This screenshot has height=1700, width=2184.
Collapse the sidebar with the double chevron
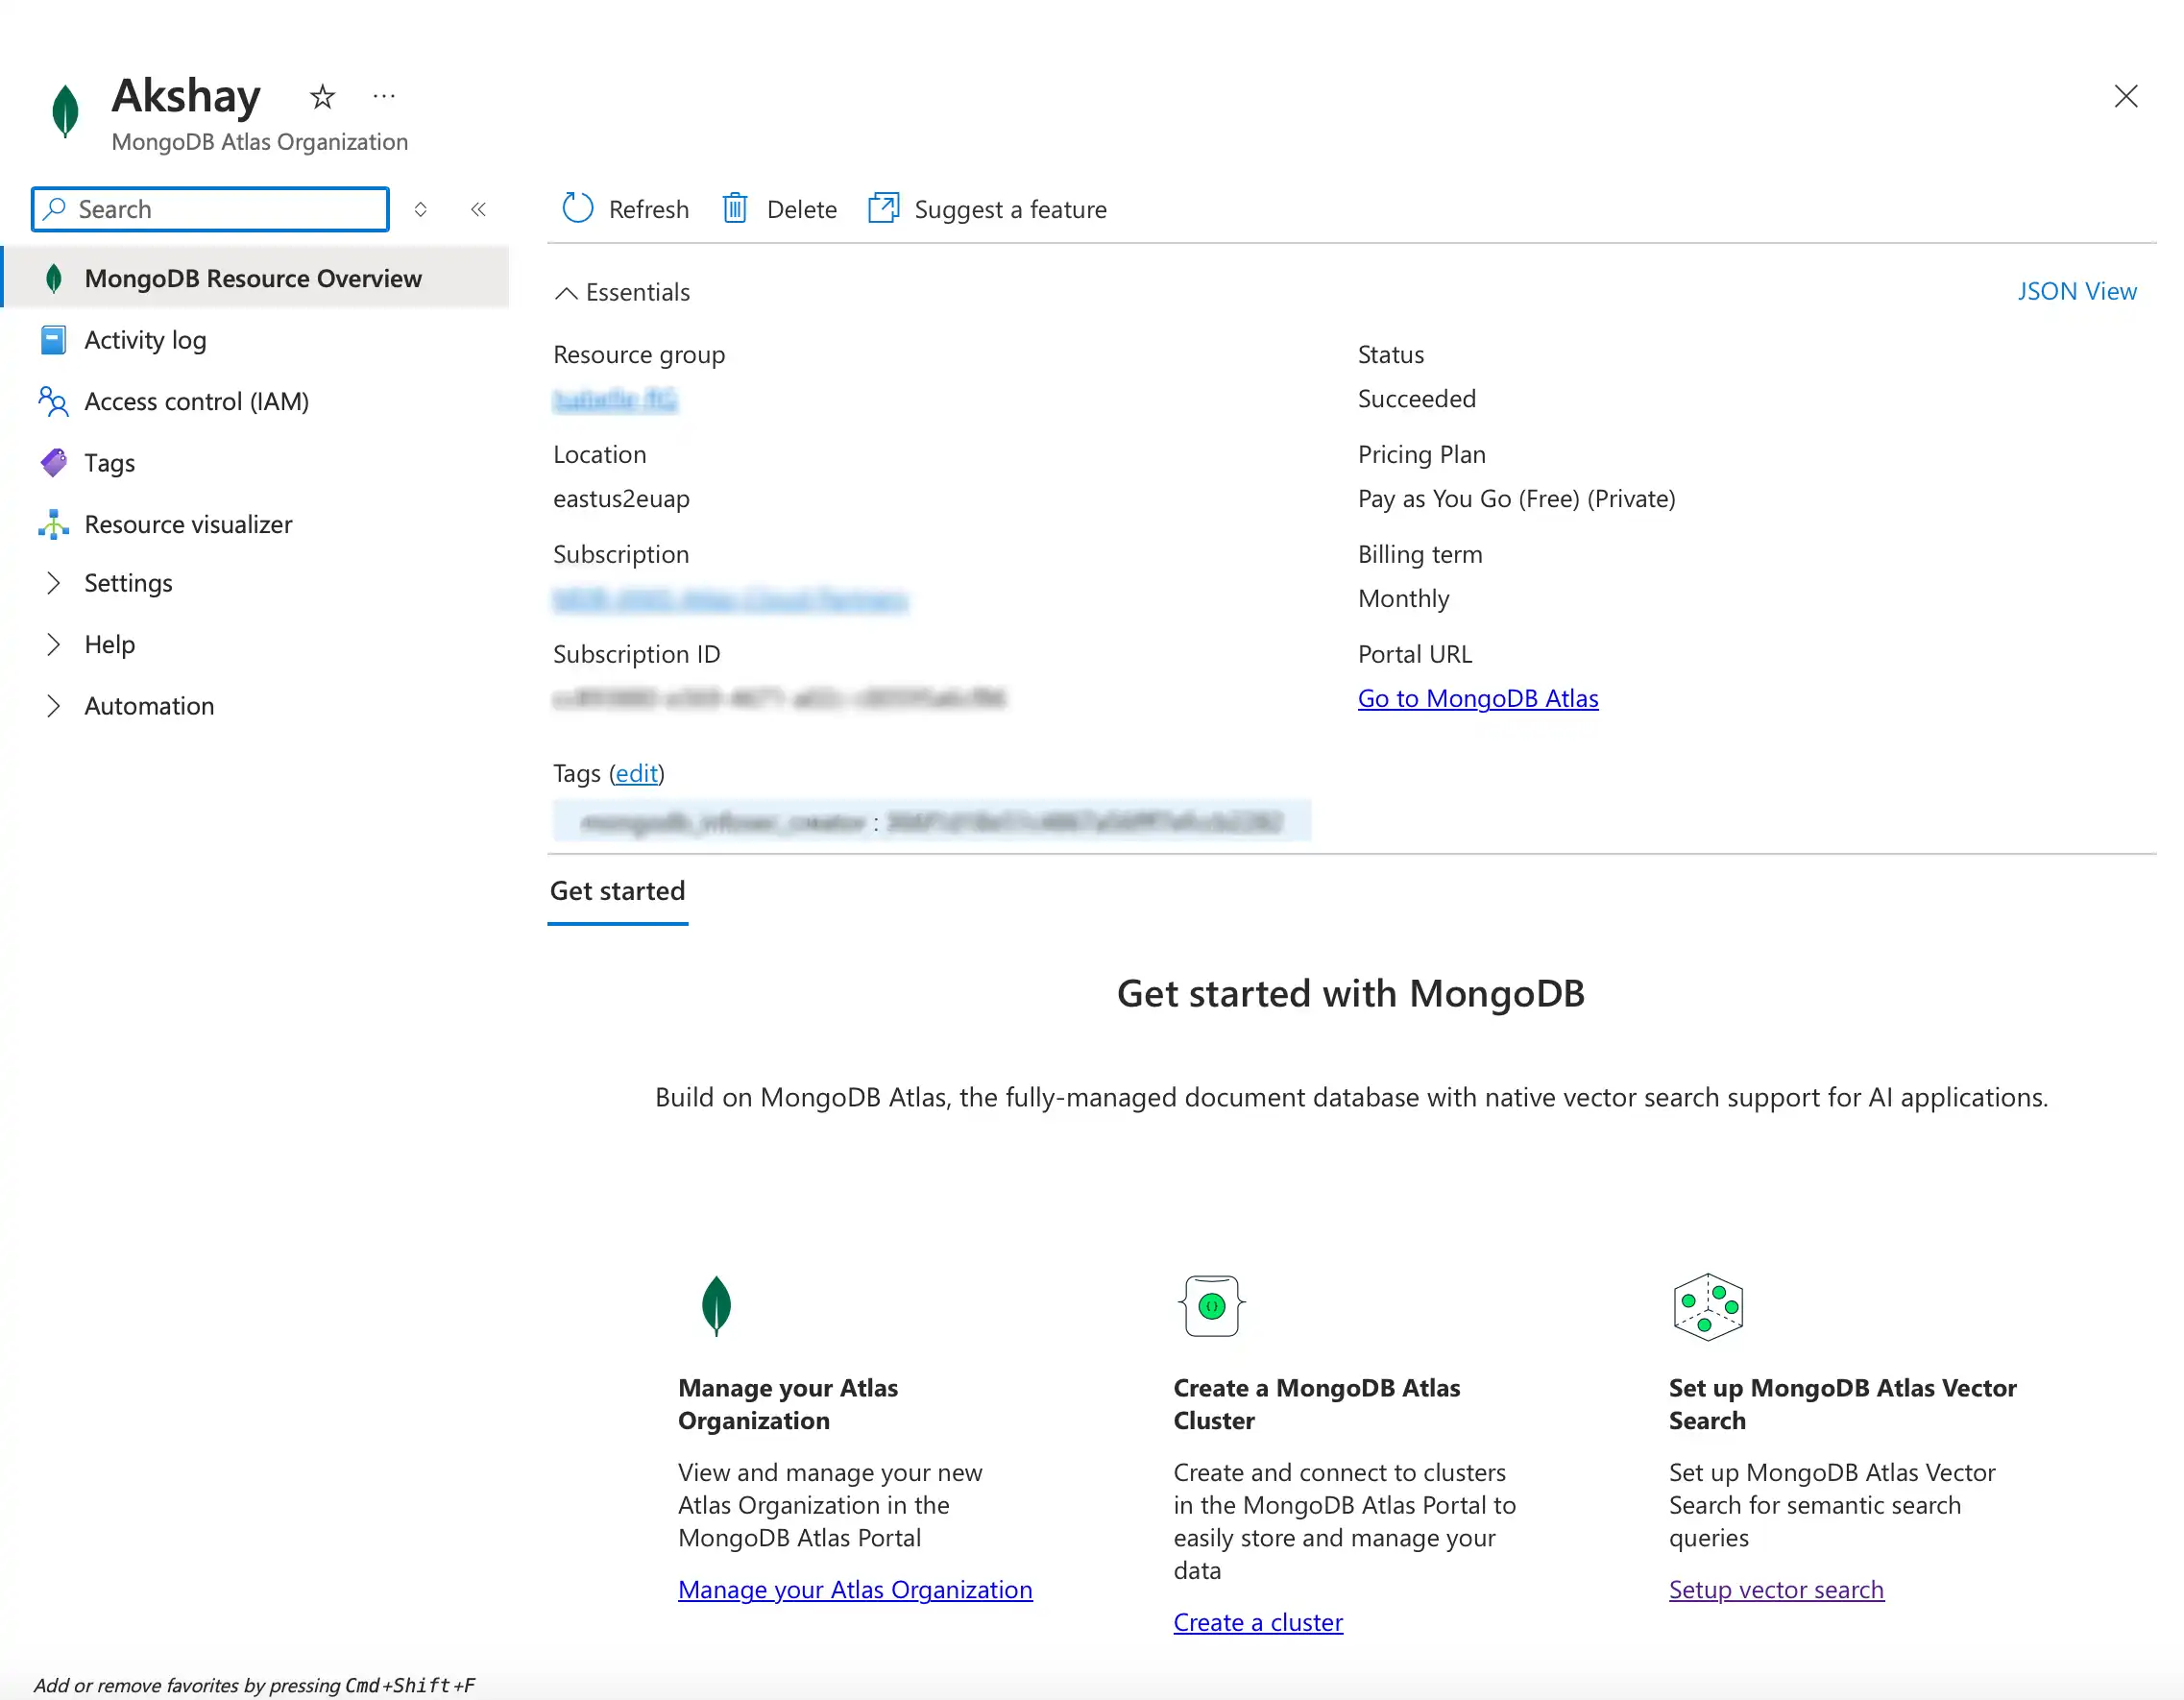tap(478, 209)
